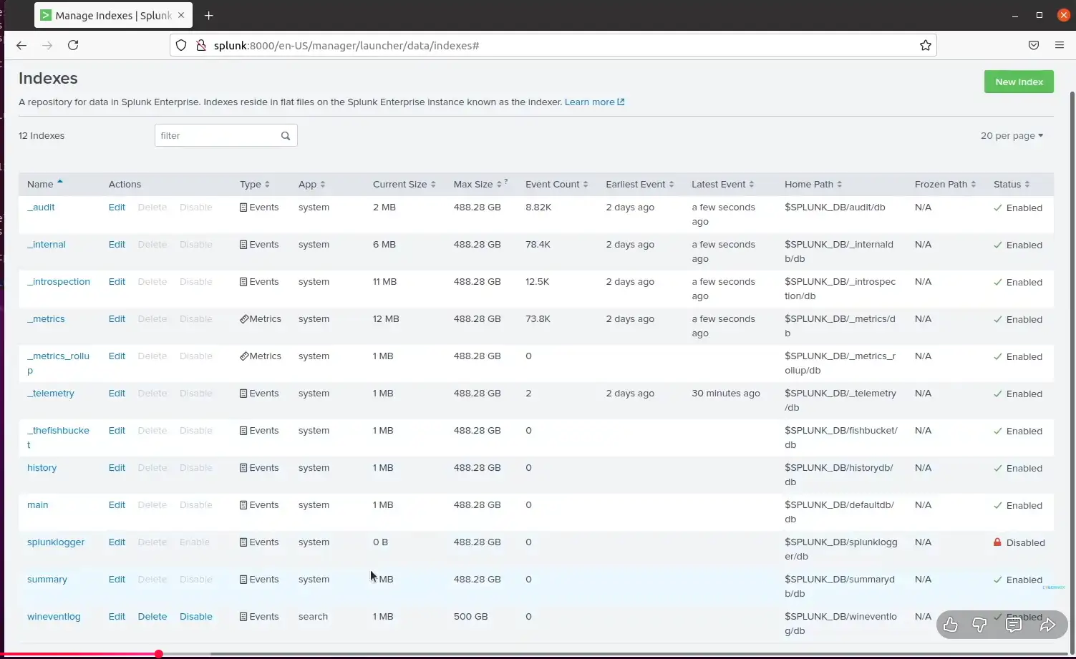Click the question mark tooltip beside Max Size
Viewport: 1076px width, 659px height.
506,181
